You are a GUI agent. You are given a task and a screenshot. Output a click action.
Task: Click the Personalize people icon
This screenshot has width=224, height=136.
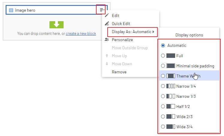[x=107, y=40]
